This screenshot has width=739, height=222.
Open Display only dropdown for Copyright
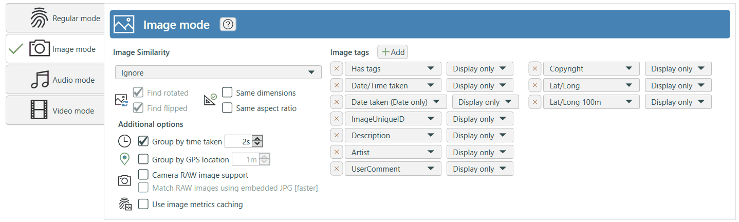[678, 69]
